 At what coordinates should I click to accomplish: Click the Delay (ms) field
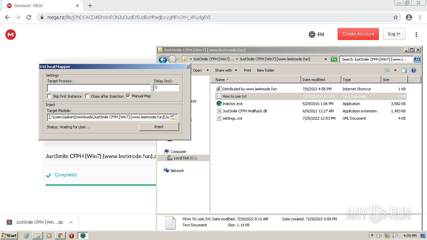tap(166, 88)
